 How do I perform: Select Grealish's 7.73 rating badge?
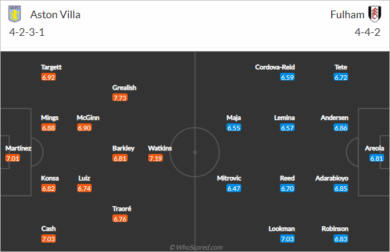tap(120, 98)
